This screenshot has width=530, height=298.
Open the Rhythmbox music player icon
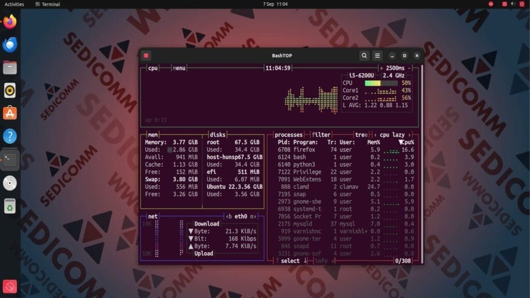(x=10, y=90)
